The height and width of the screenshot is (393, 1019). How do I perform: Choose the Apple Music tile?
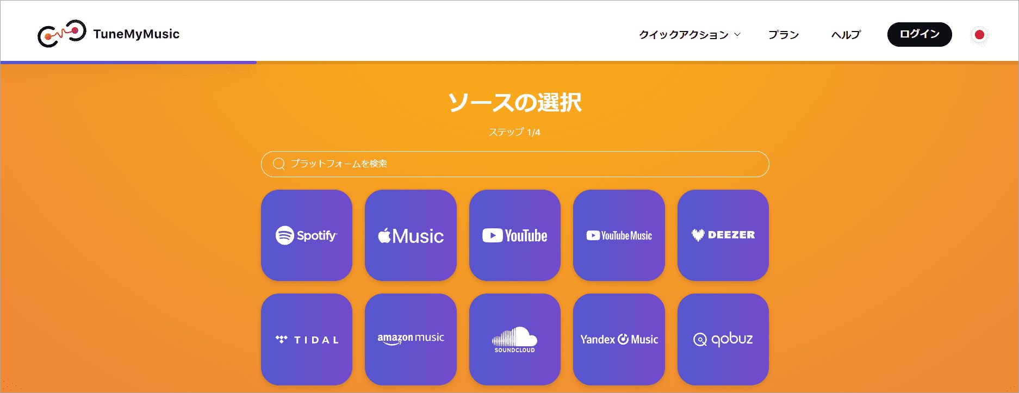[411, 235]
